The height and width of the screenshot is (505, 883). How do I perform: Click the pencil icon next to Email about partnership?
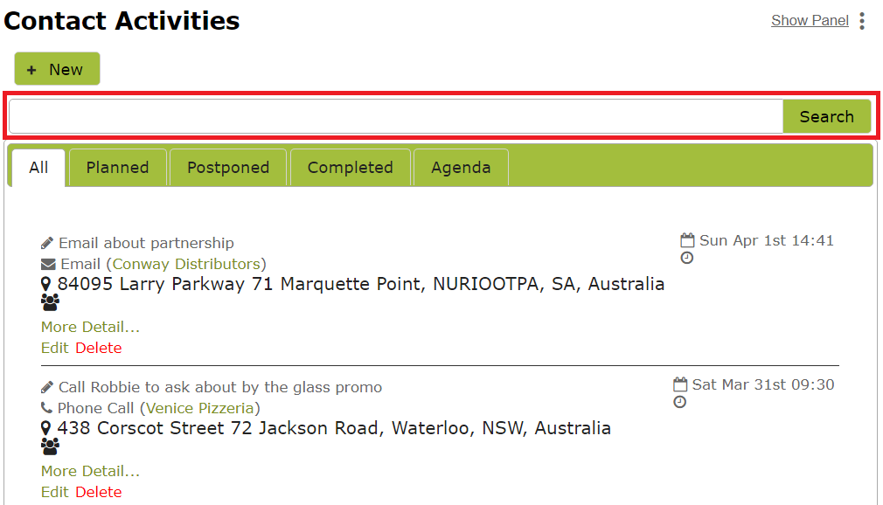pyautogui.click(x=47, y=243)
